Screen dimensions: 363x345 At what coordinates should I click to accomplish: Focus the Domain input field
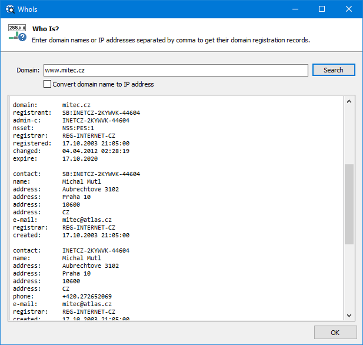[x=175, y=70]
